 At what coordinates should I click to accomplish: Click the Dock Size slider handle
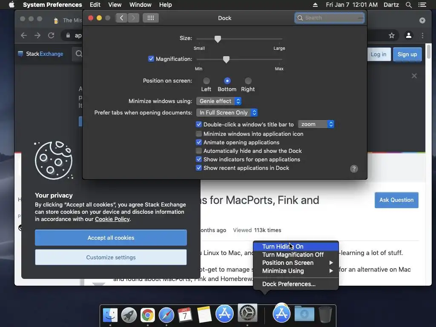[218, 39]
